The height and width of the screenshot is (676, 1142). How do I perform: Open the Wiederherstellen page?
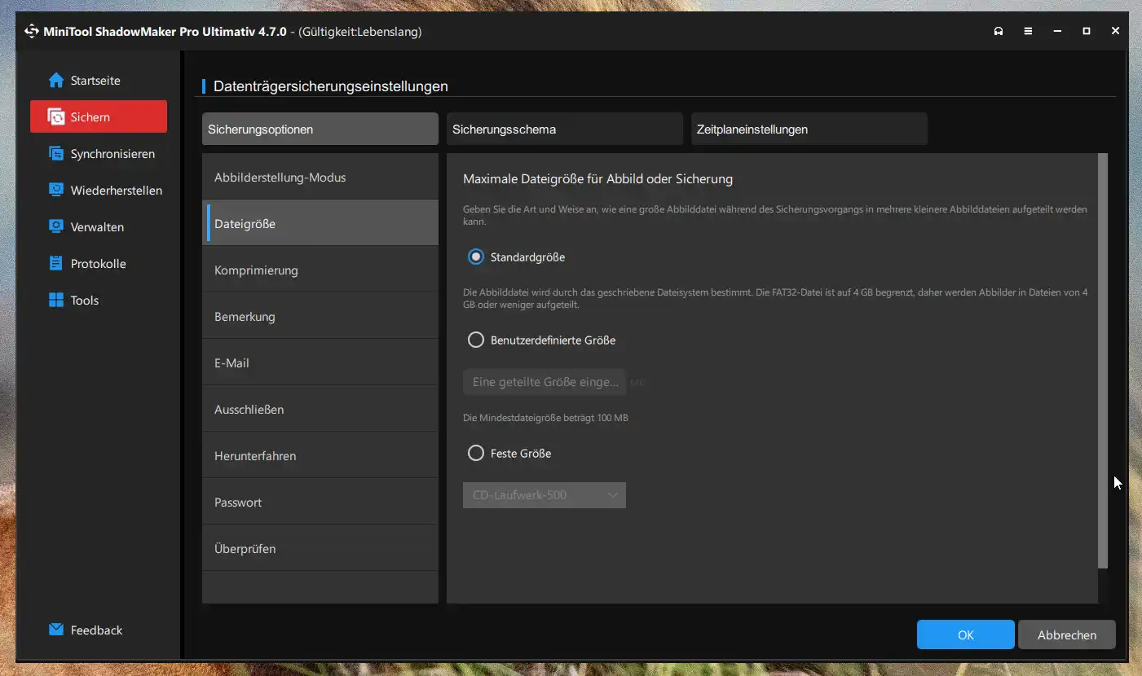tap(99, 191)
